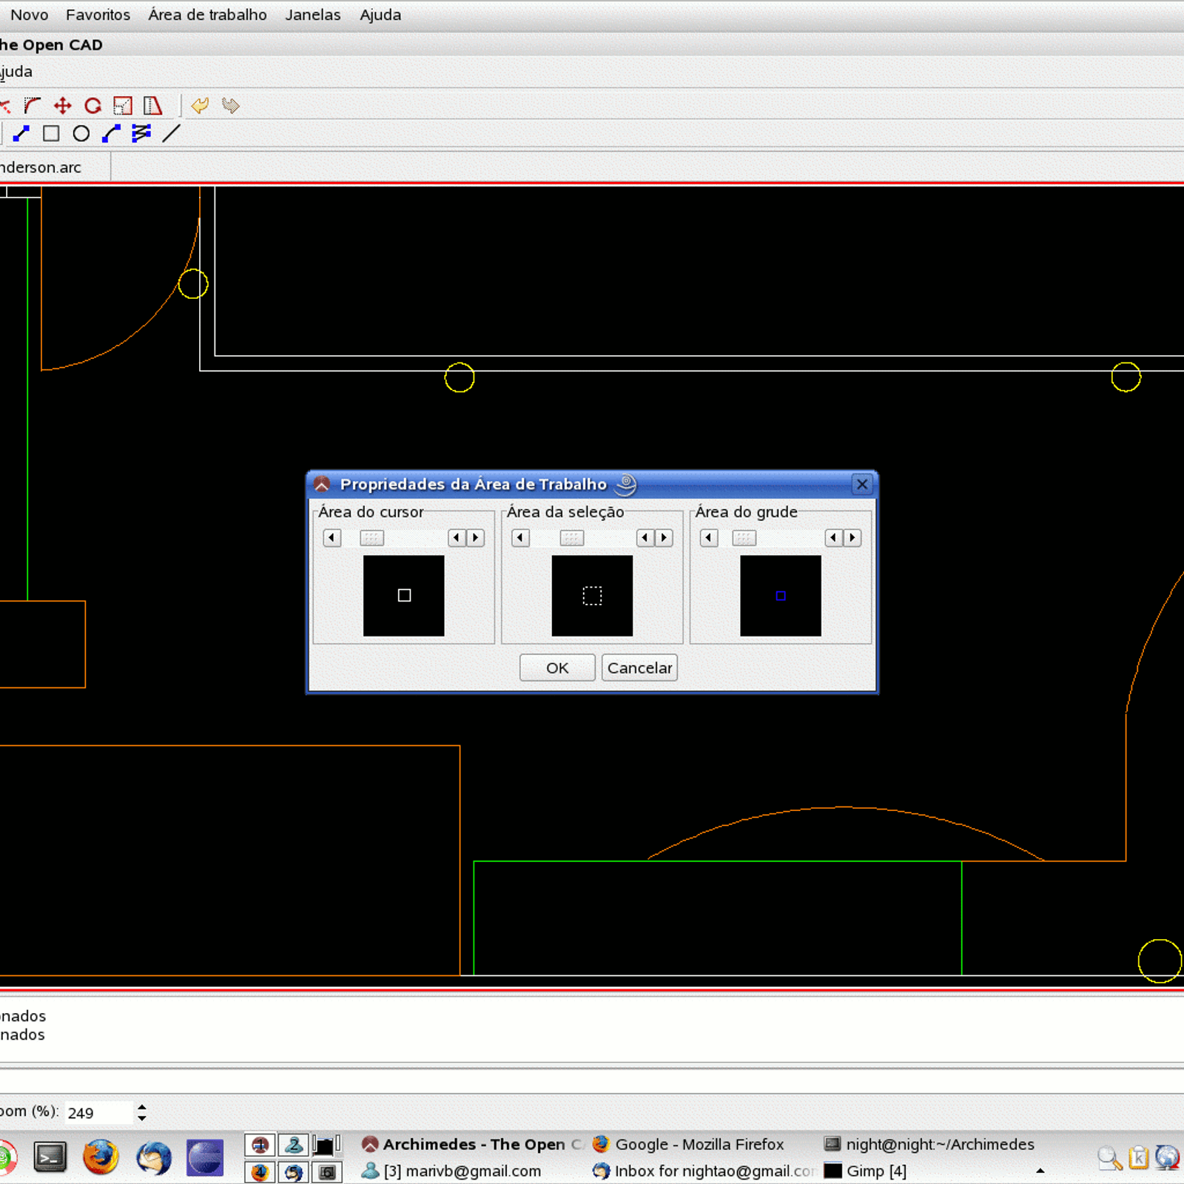The image size is (1184, 1184).
Task: Select the Stretch tool icon
Action: (152, 106)
